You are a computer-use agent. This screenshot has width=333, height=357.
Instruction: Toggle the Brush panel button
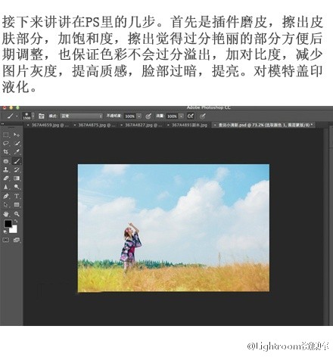pos(42,116)
